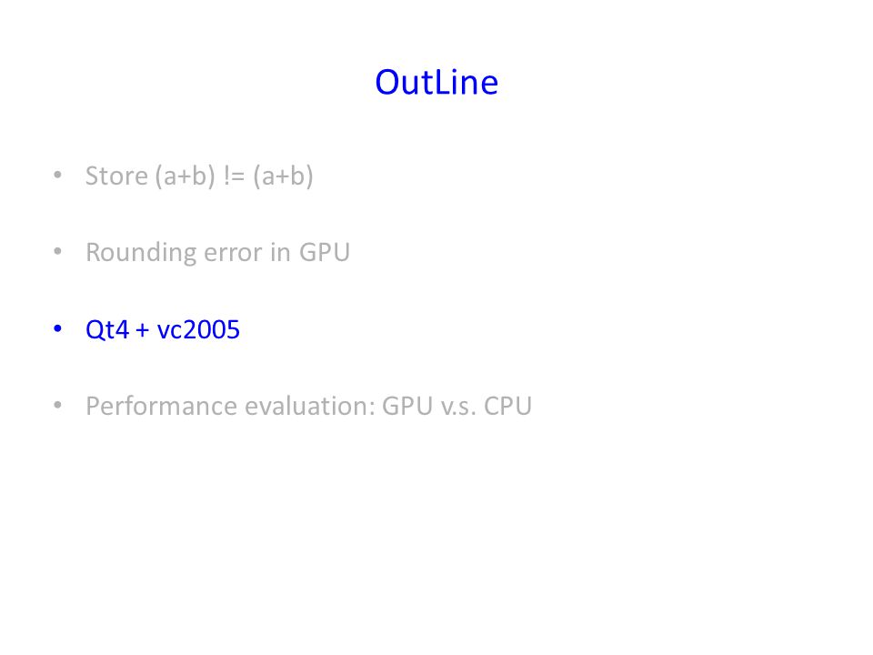Click the bullet dot before Rounding error

point(57,251)
